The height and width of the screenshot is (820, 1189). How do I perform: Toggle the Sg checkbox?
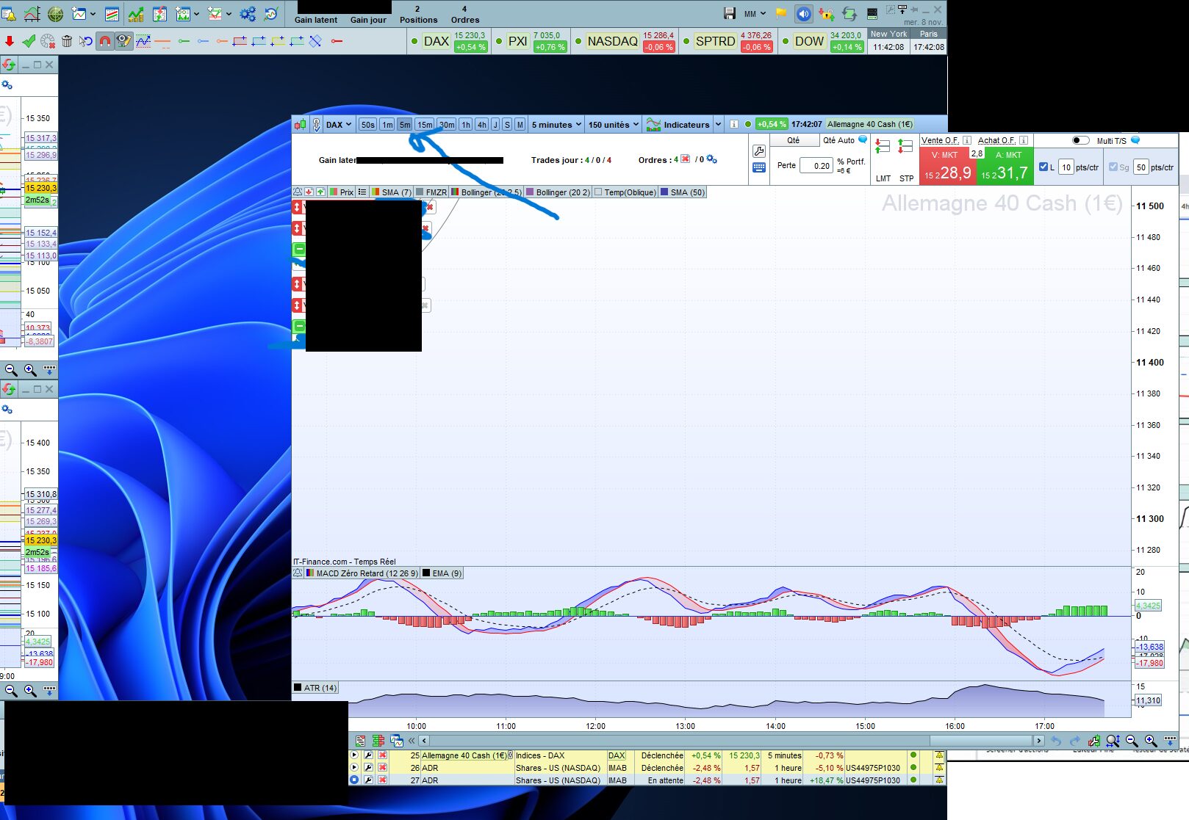click(x=1113, y=167)
